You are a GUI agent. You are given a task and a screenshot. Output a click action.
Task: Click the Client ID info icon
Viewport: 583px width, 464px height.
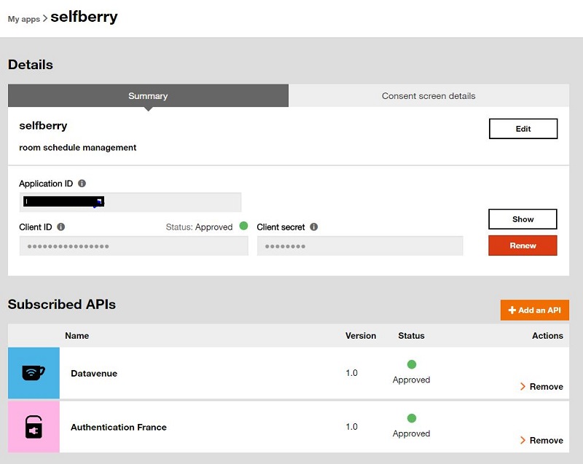tap(61, 227)
